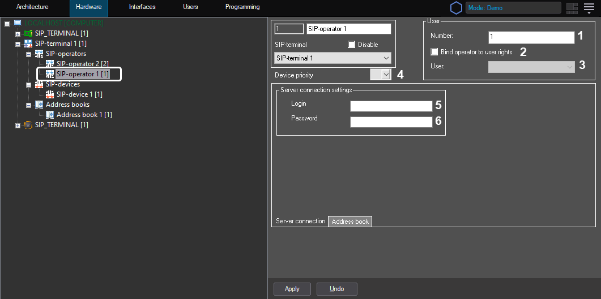Collapse the SIP-terminal 1 tree node
Image resolution: width=601 pixels, height=299 pixels.
click(x=18, y=44)
